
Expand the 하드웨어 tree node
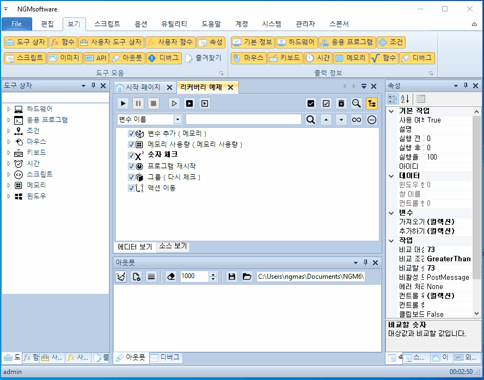9,109
